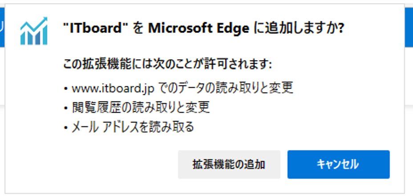Confirm with the 拡張機能の追加 button
Viewport: 413px width, 196px height.
pyautogui.click(x=229, y=164)
